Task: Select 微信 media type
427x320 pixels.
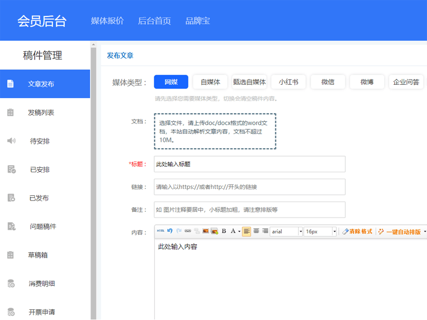Action: 327,82
